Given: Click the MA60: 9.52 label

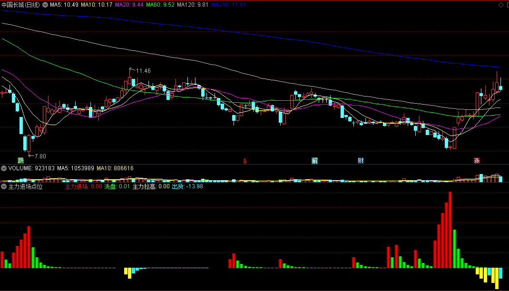Looking at the screenshot, I should (160, 5).
